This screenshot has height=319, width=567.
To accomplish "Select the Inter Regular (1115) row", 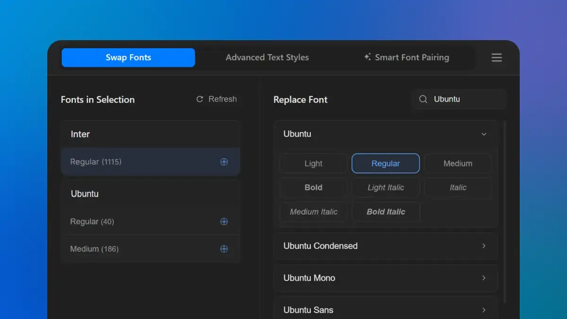I will point(150,162).
